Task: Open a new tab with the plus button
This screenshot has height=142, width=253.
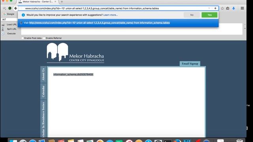Action: (62, 2)
